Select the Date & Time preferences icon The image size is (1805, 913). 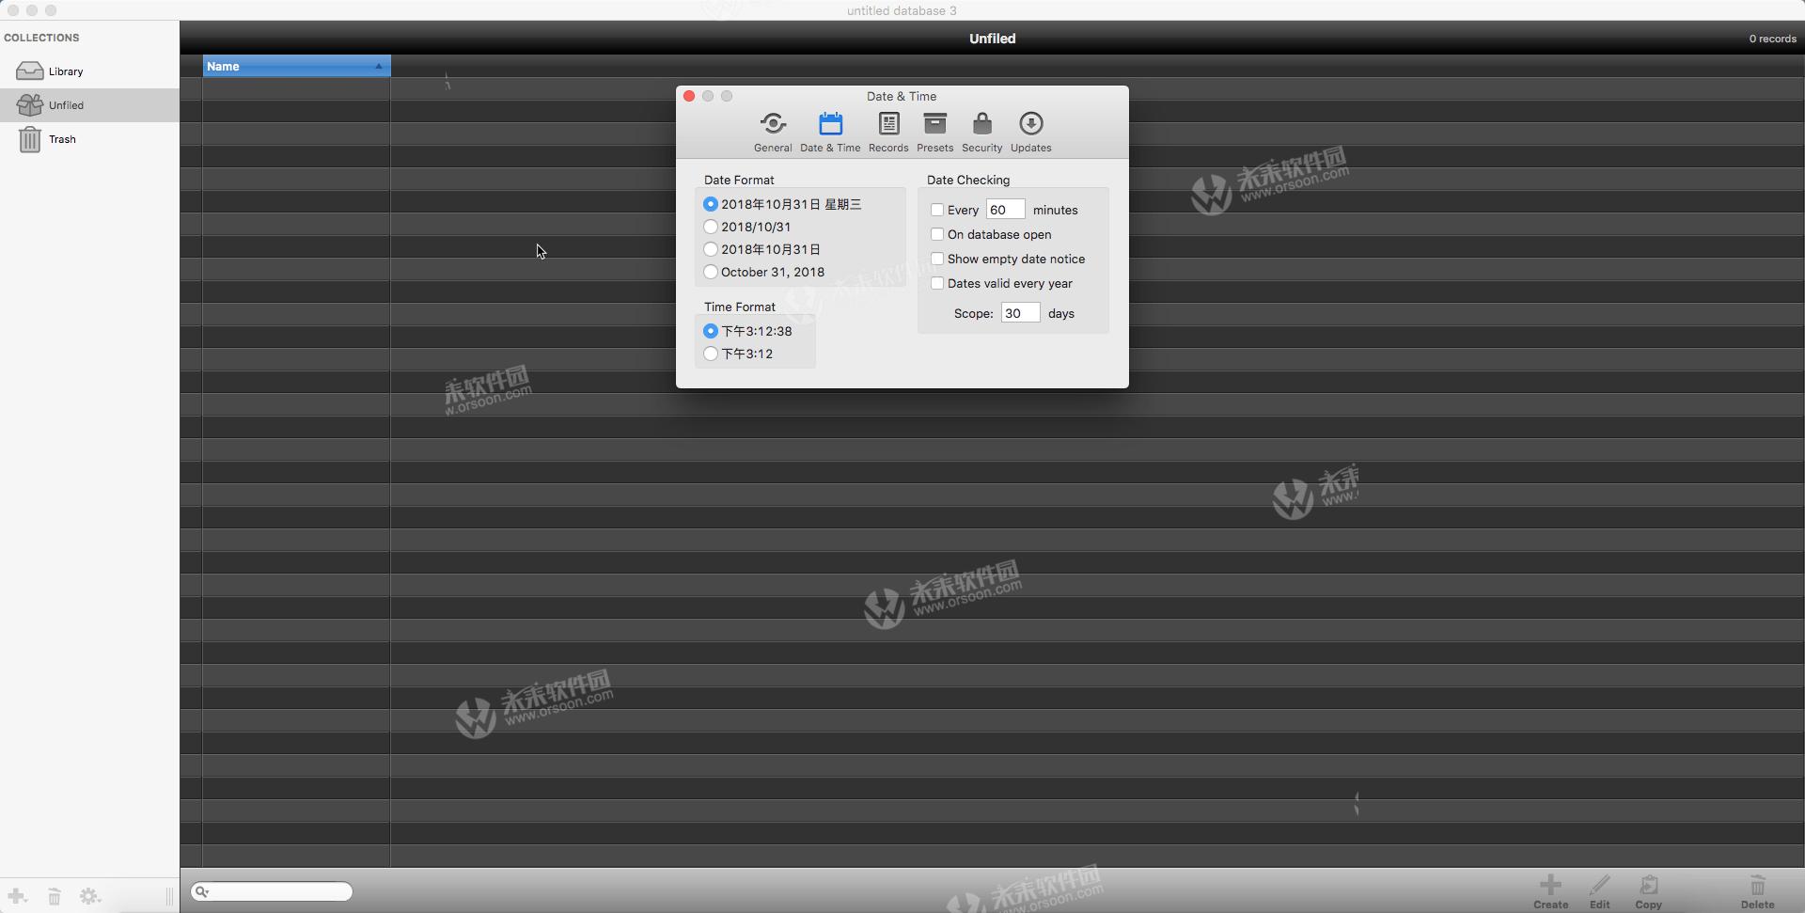(x=830, y=130)
